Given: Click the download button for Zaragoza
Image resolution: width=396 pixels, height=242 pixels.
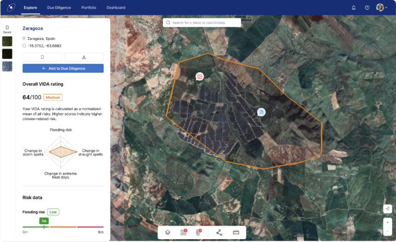Looking at the screenshot, I should (x=84, y=58).
